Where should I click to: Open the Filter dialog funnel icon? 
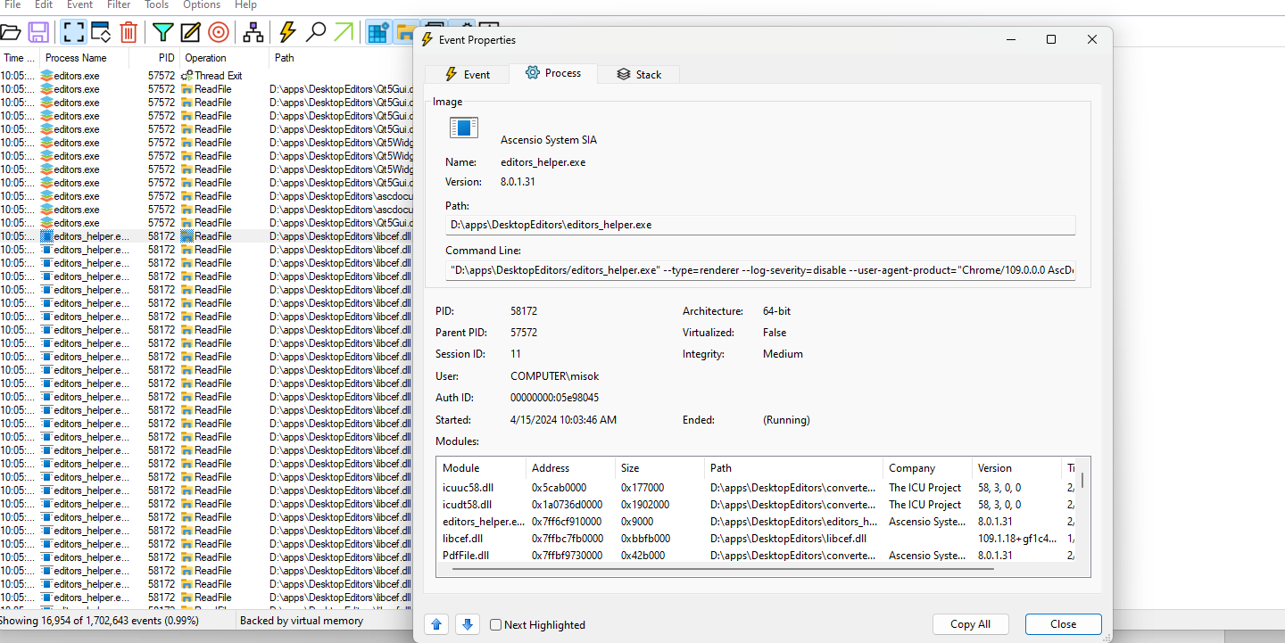coord(162,33)
